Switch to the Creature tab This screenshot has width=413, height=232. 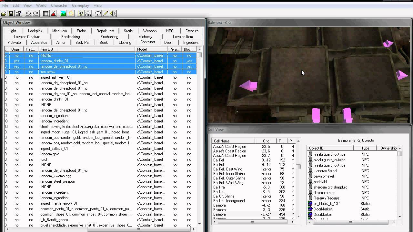(x=192, y=31)
